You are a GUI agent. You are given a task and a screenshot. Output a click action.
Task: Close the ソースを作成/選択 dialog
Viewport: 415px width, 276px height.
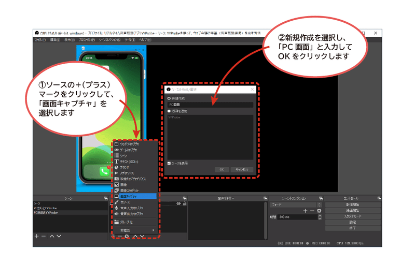252,90
